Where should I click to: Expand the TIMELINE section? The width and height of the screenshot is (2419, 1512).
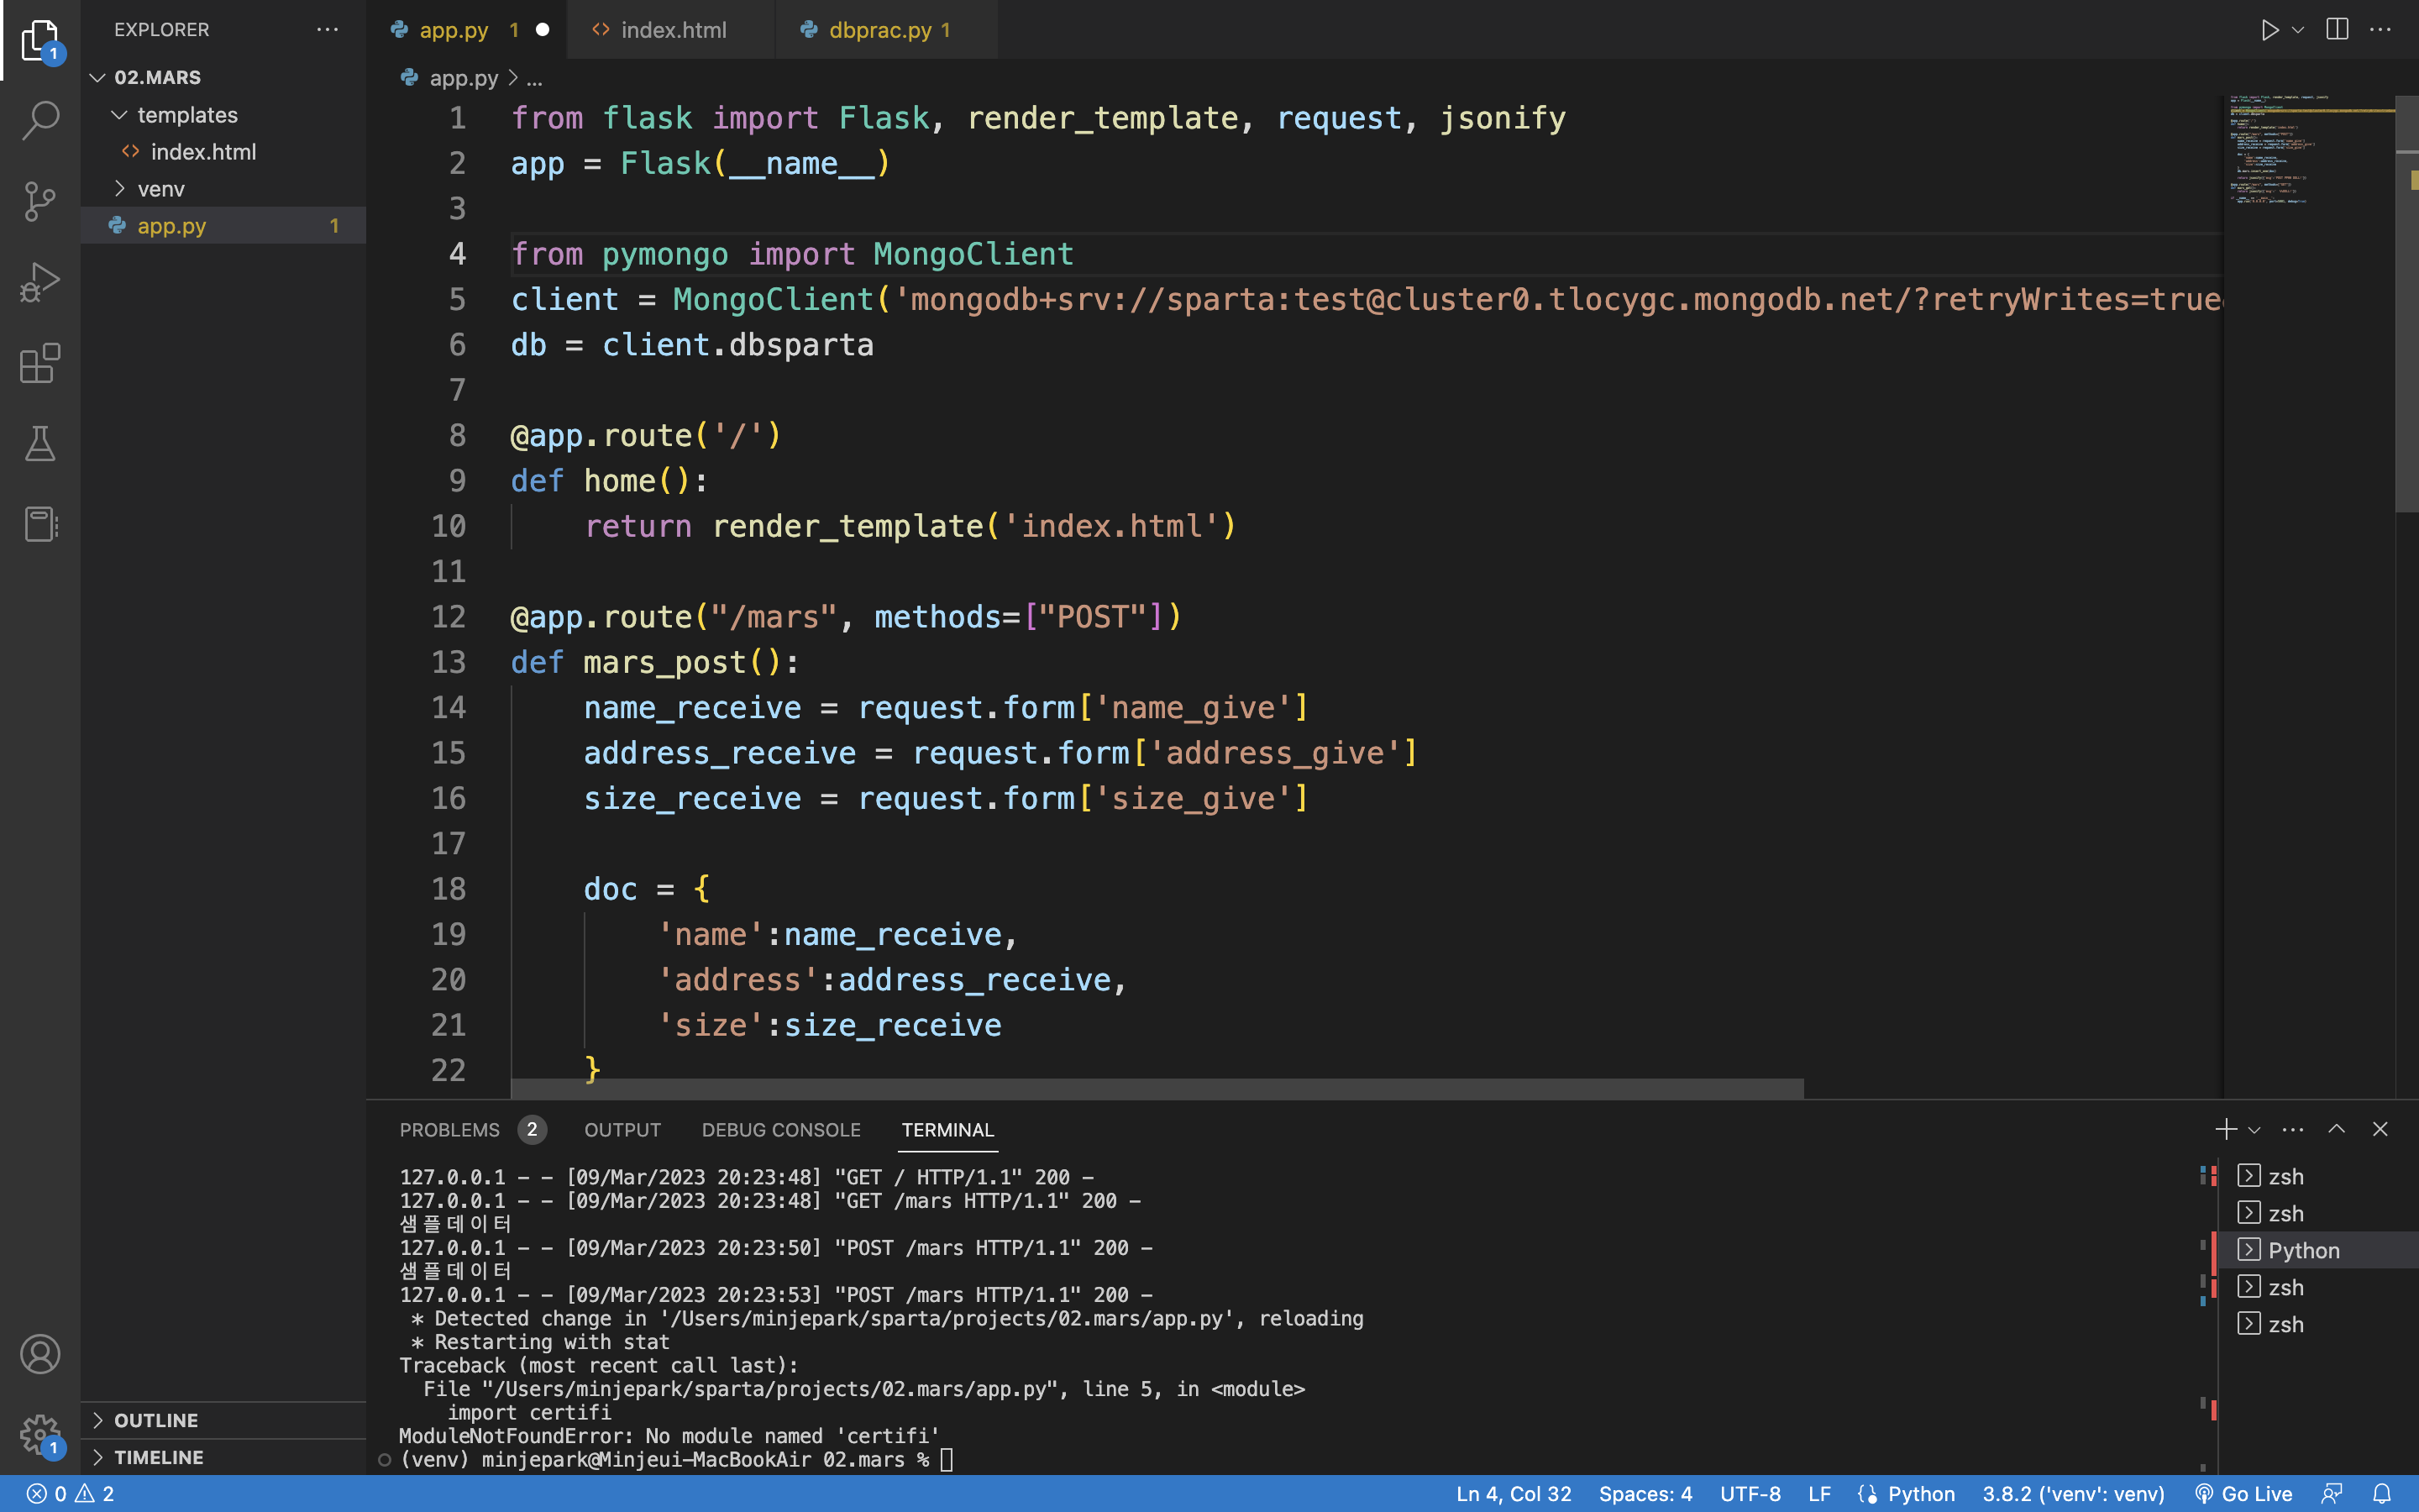point(224,1457)
